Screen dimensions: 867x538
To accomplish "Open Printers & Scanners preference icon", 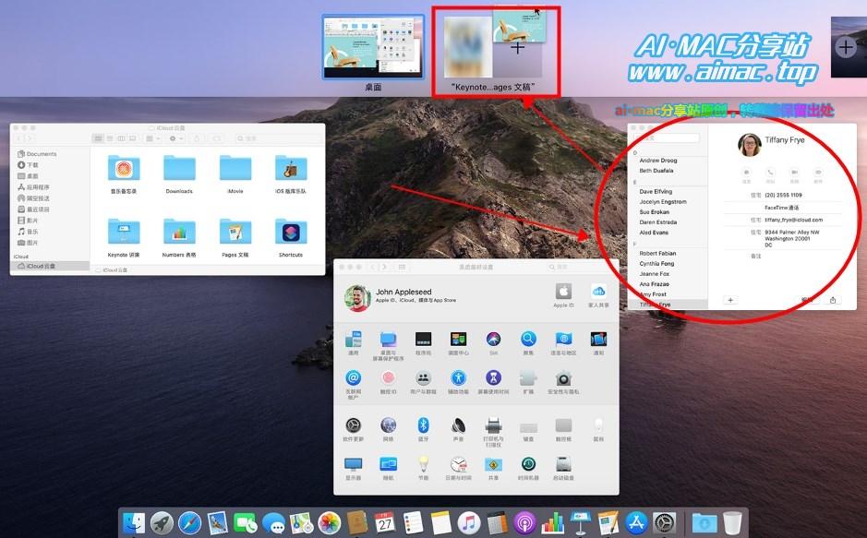I will point(493,425).
